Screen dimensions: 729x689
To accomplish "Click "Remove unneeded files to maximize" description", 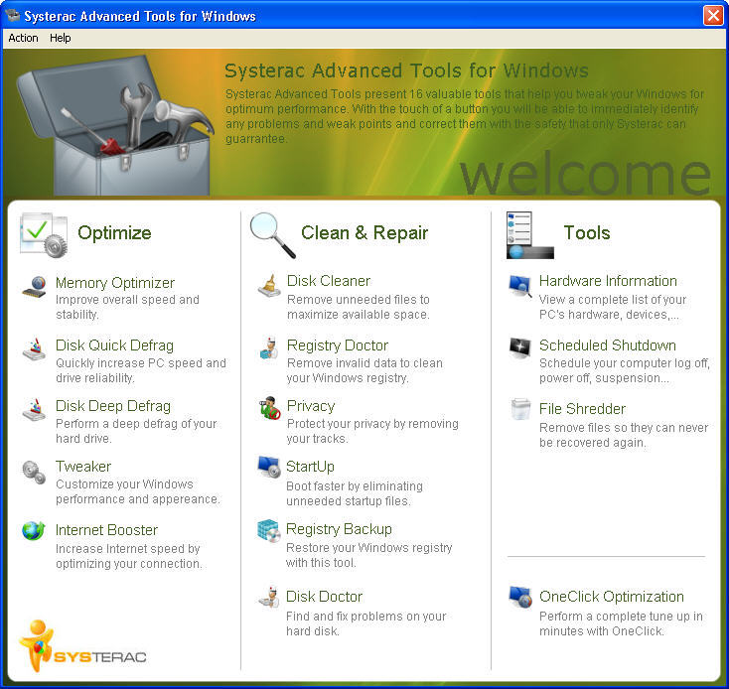I will [359, 307].
